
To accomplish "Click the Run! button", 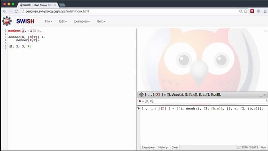I will [263, 147].
